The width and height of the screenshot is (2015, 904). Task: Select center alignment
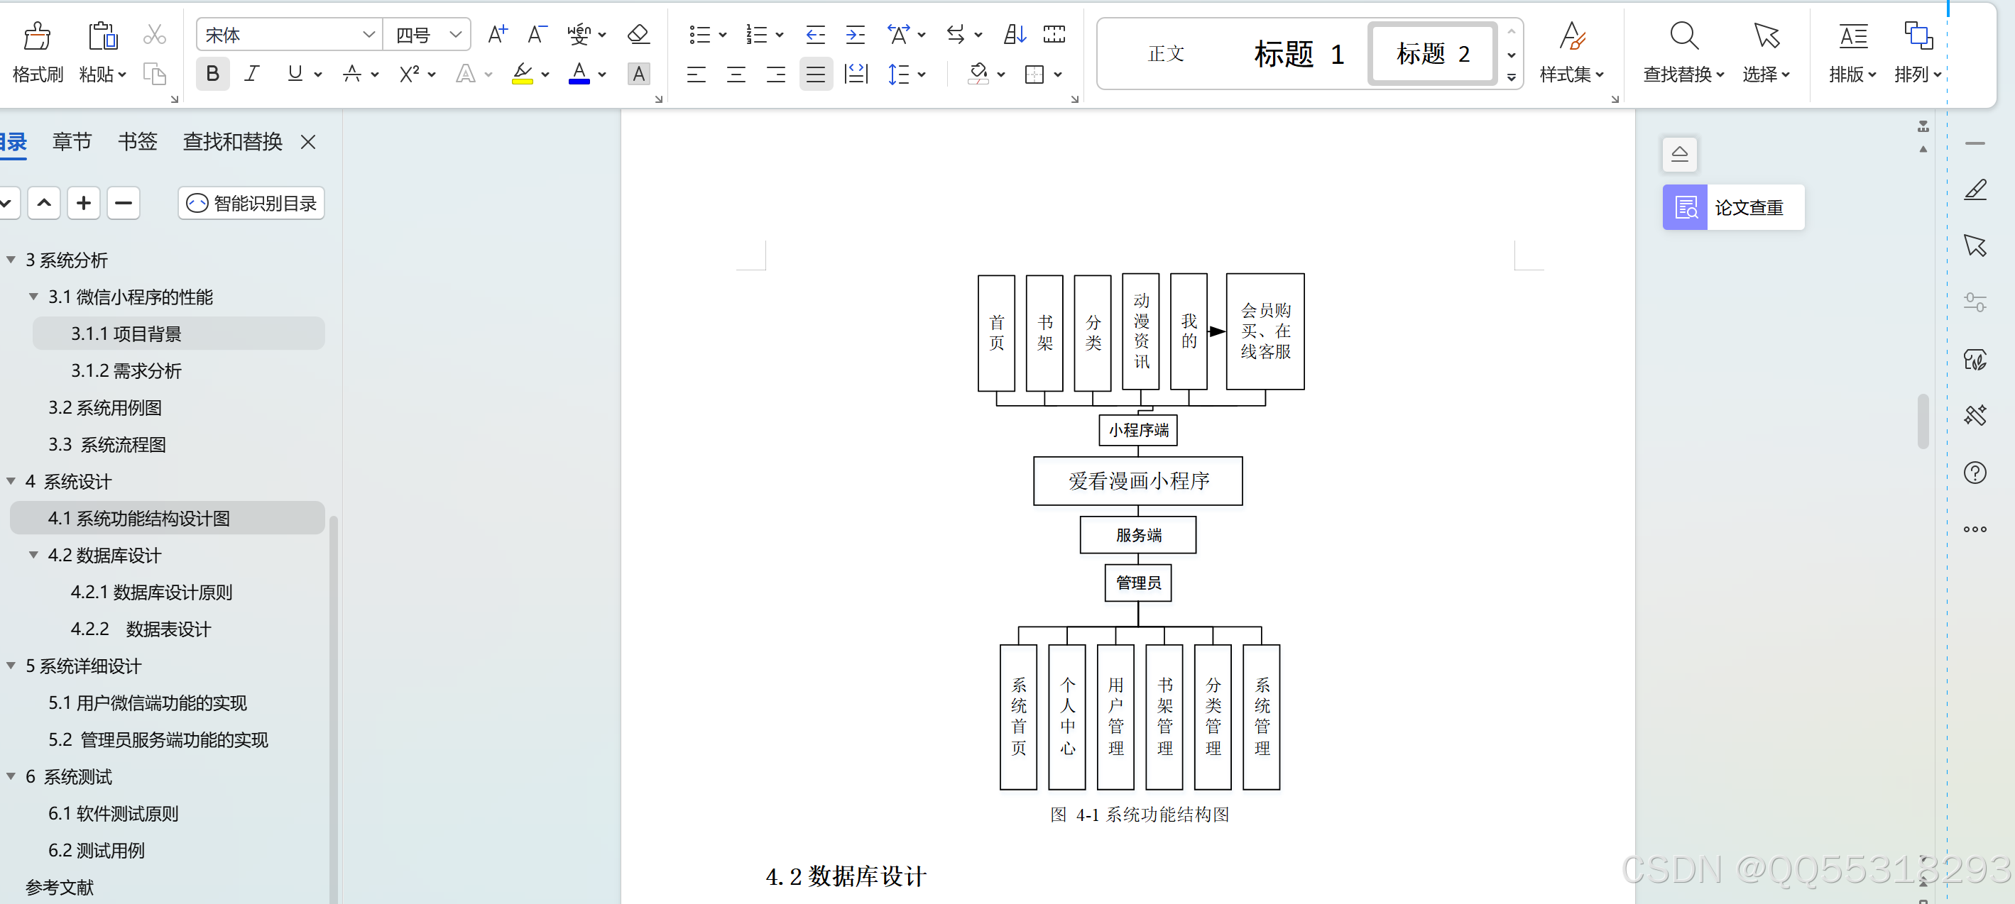coord(736,75)
